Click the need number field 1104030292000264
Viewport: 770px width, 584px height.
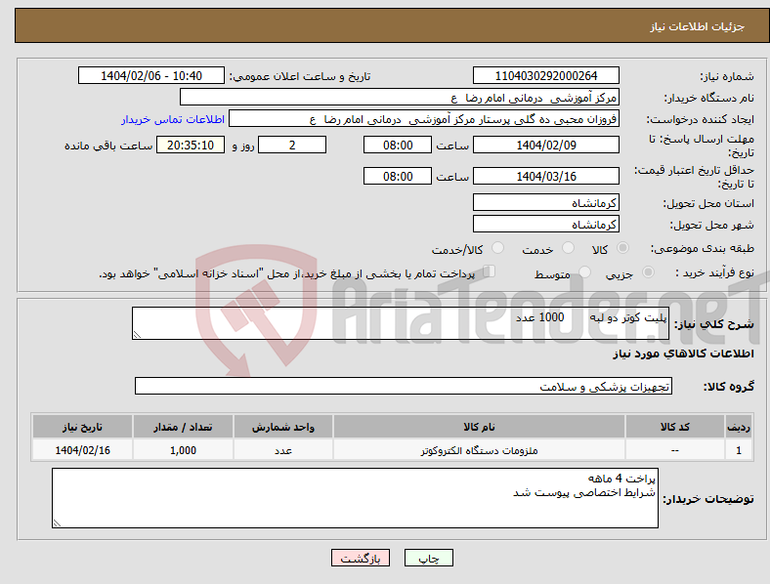545,76
